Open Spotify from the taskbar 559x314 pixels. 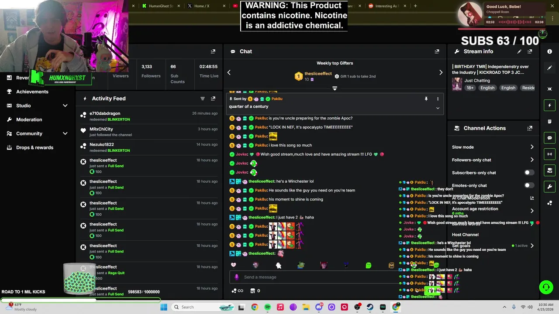pyautogui.click(x=267, y=307)
